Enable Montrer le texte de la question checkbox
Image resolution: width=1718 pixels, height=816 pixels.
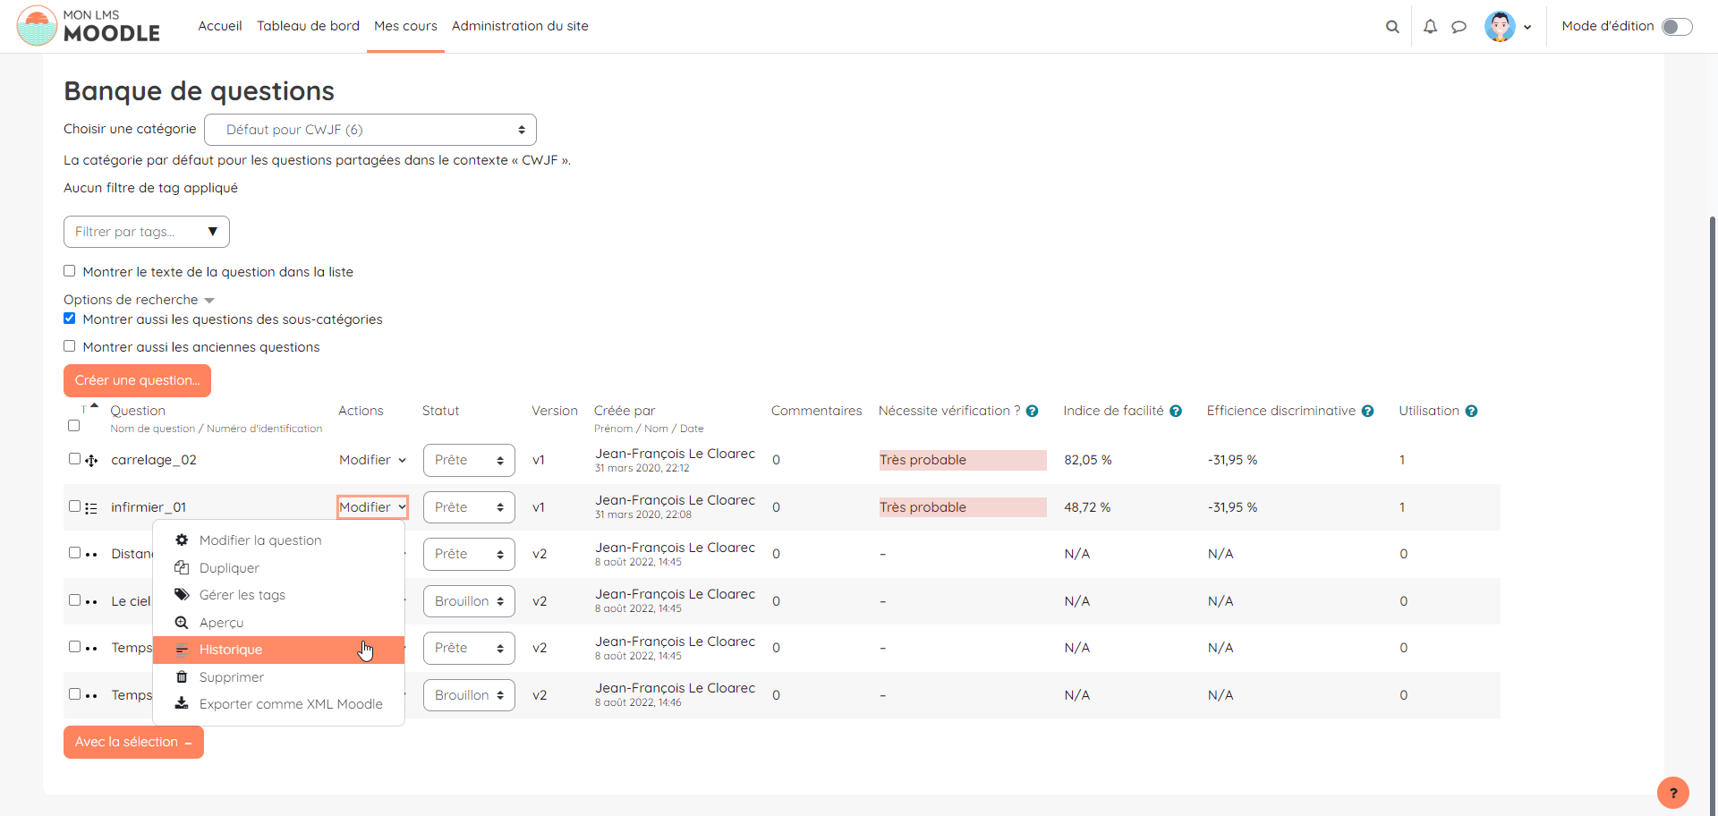[70, 271]
